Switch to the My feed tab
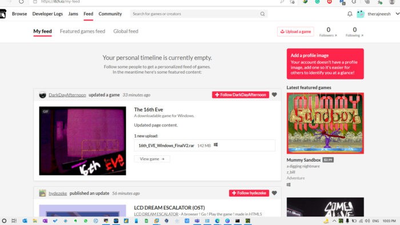 tap(43, 31)
